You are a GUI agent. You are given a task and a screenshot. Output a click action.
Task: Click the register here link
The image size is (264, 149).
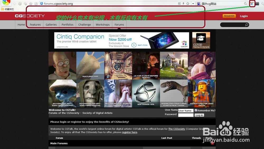129,132
